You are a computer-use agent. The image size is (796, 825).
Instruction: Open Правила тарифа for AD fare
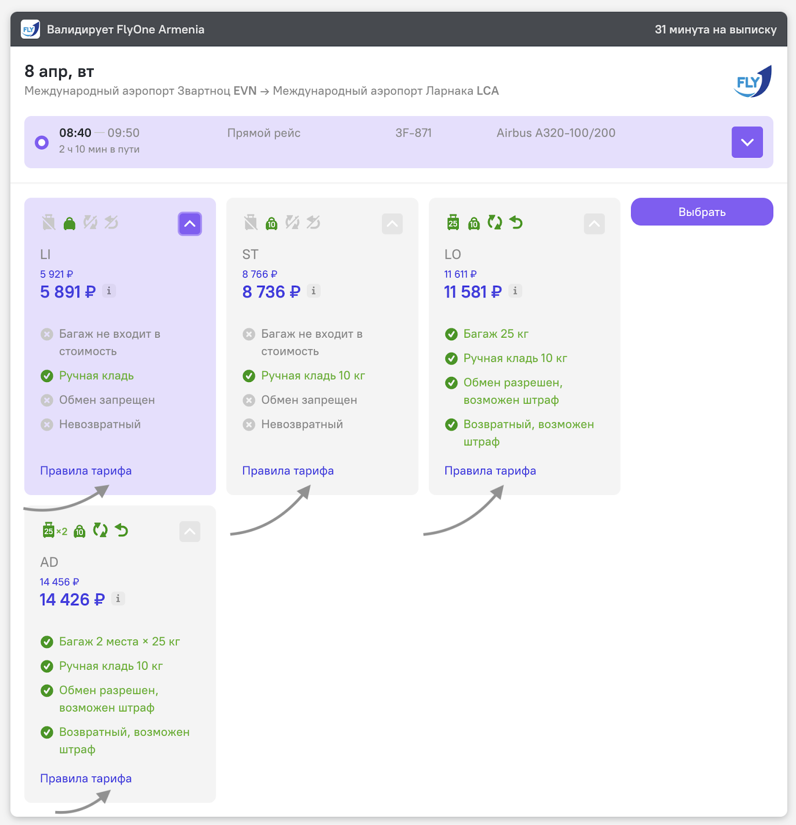[x=86, y=779]
